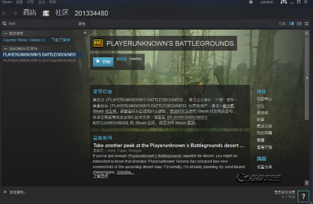The image size is (313, 204).
Task: Click the search magnifier icon
Action: [x=4, y=24]
